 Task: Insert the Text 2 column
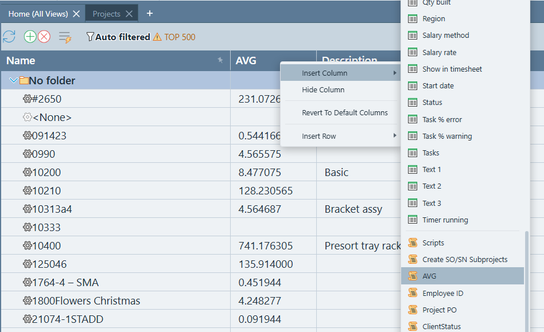click(463, 186)
